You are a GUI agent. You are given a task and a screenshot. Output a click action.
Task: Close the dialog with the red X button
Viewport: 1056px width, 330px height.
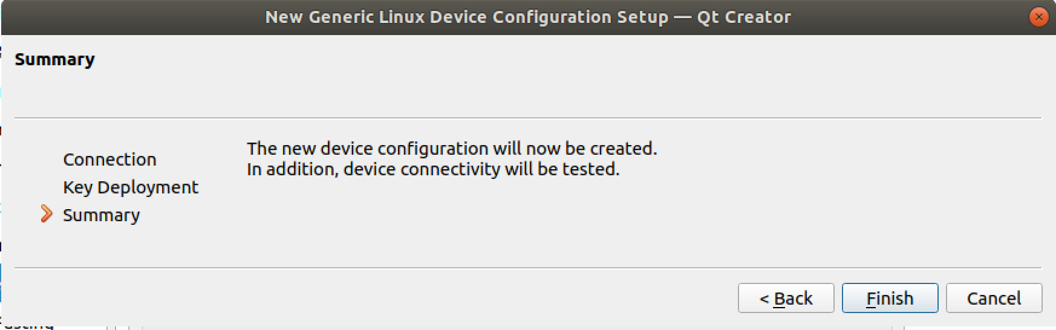pyautogui.click(x=1038, y=17)
